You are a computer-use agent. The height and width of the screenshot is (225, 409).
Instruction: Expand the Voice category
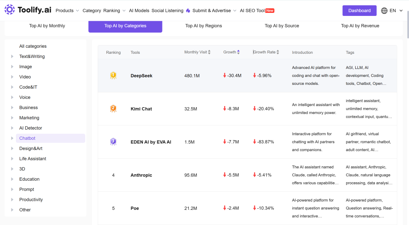(12, 97)
